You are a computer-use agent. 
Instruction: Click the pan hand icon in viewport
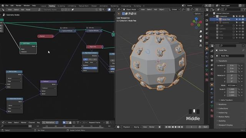tap(201, 36)
